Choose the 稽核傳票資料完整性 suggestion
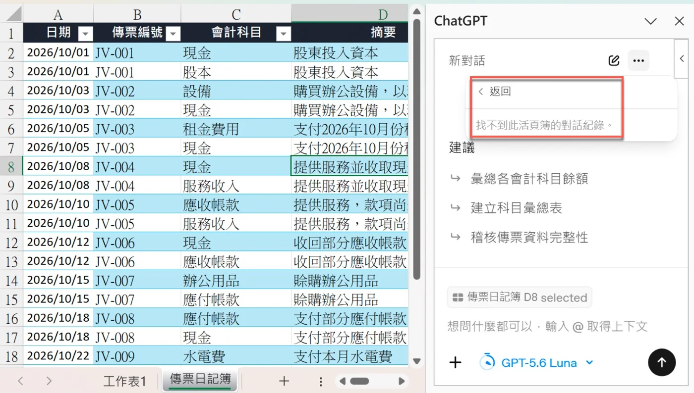This screenshot has height=393, width=694. (529, 237)
